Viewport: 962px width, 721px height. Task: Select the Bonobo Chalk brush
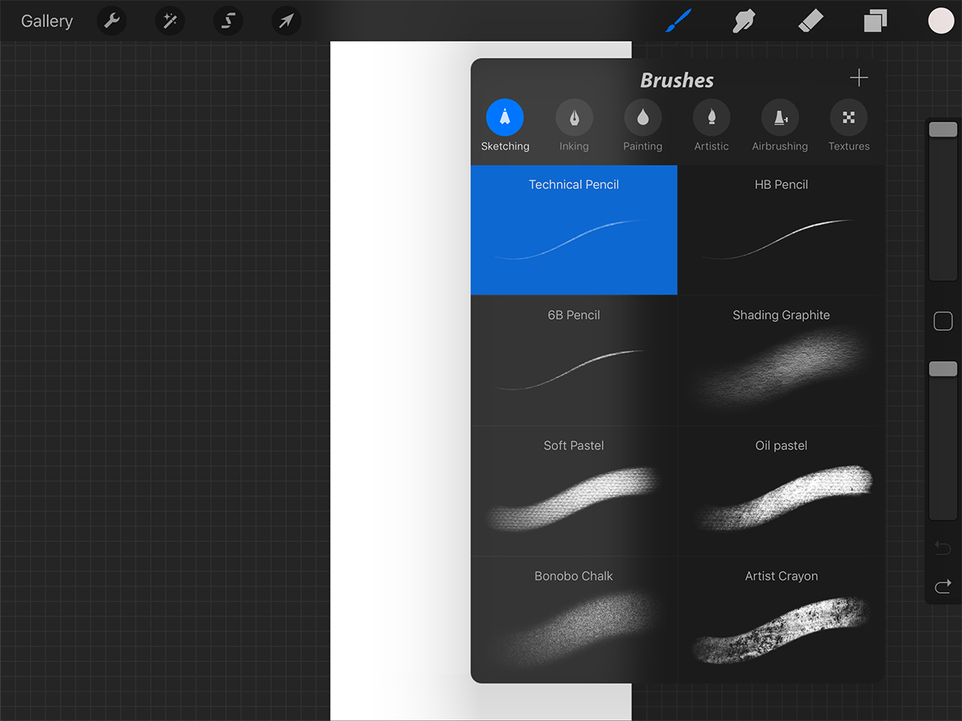point(574,619)
